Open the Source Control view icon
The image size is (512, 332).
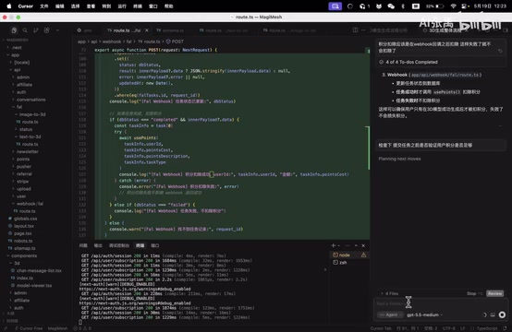[x=36, y=30]
